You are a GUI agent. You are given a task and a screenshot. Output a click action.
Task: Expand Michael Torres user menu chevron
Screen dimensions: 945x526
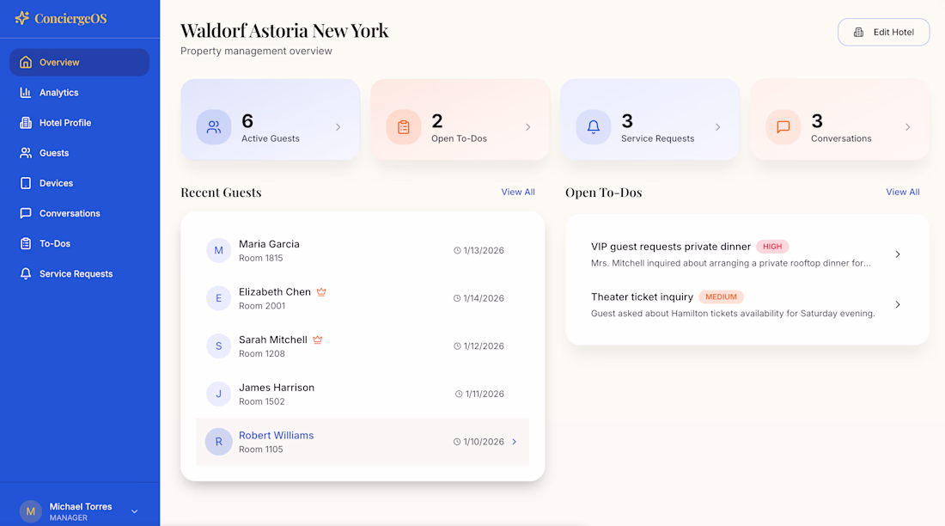[135, 511]
